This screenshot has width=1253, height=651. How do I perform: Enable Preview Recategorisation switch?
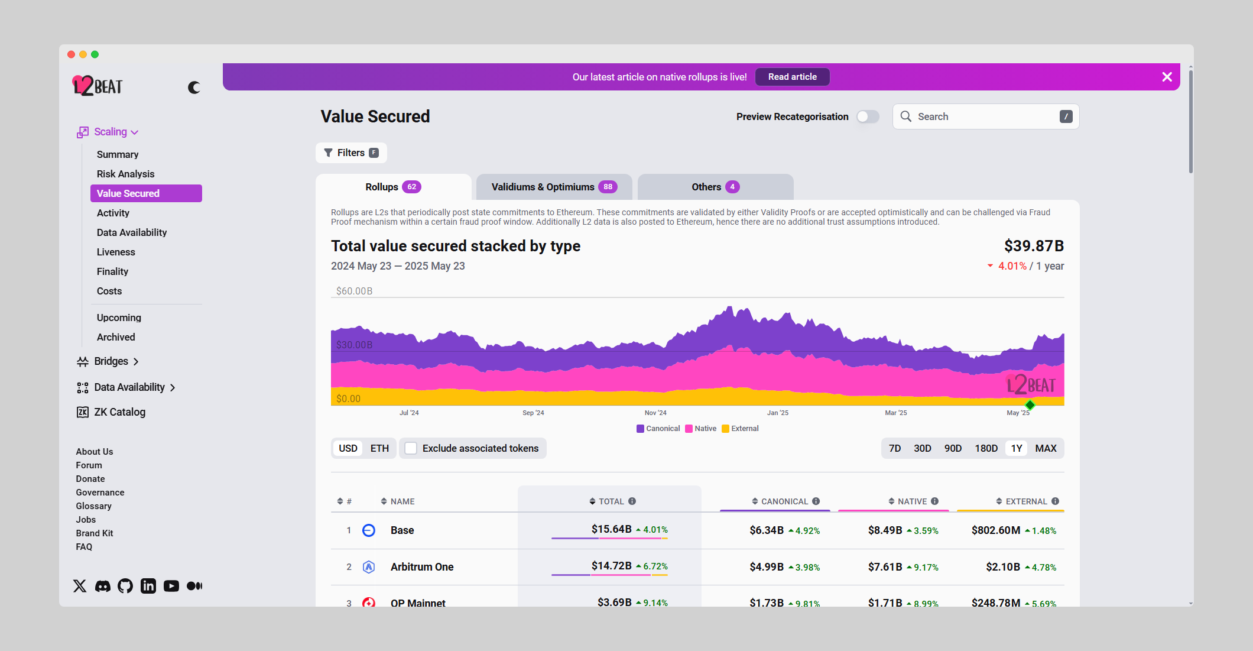pos(868,116)
